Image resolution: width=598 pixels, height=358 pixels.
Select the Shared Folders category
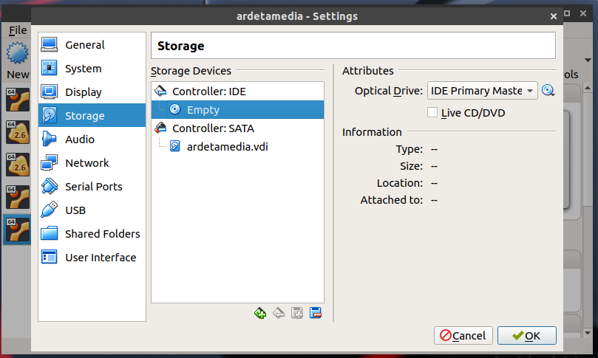coord(102,234)
